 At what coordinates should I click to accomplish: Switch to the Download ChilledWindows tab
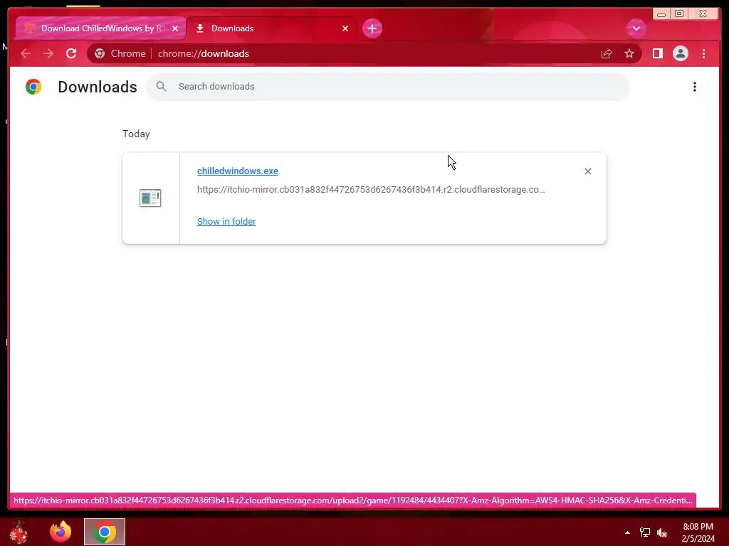[100, 28]
